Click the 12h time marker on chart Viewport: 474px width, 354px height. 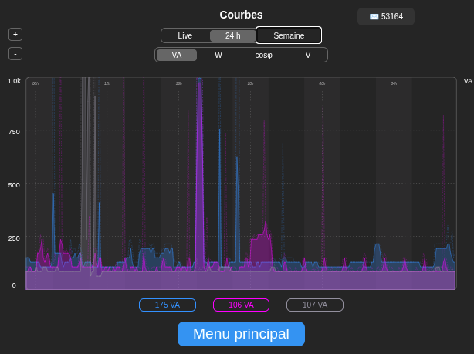[107, 83]
